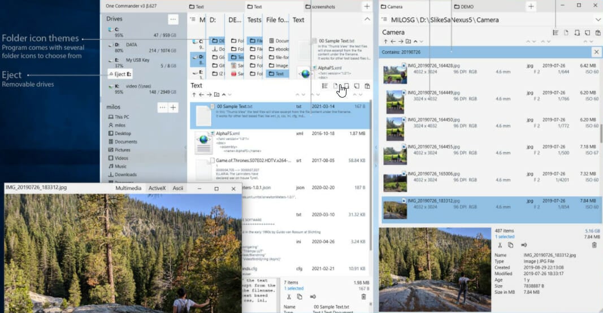Click paste clipboard icon in Camera pane toolbar
603x313 pixels.
tap(598, 33)
